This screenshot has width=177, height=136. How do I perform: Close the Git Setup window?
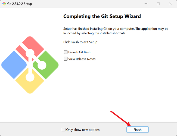[170, 4]
